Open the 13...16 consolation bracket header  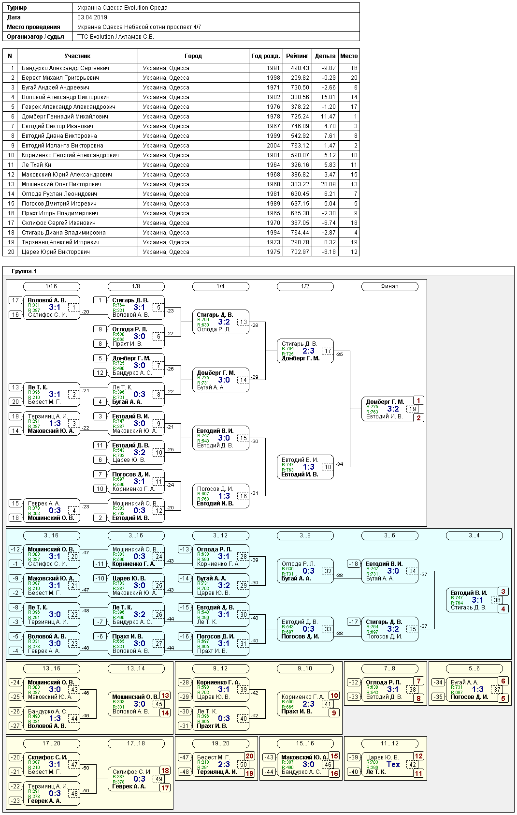[x=51, y=668]
